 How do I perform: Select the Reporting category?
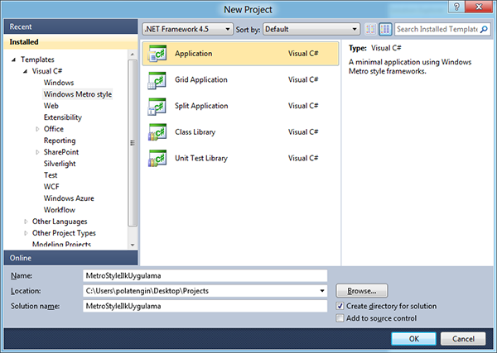(x=60, y=141)
